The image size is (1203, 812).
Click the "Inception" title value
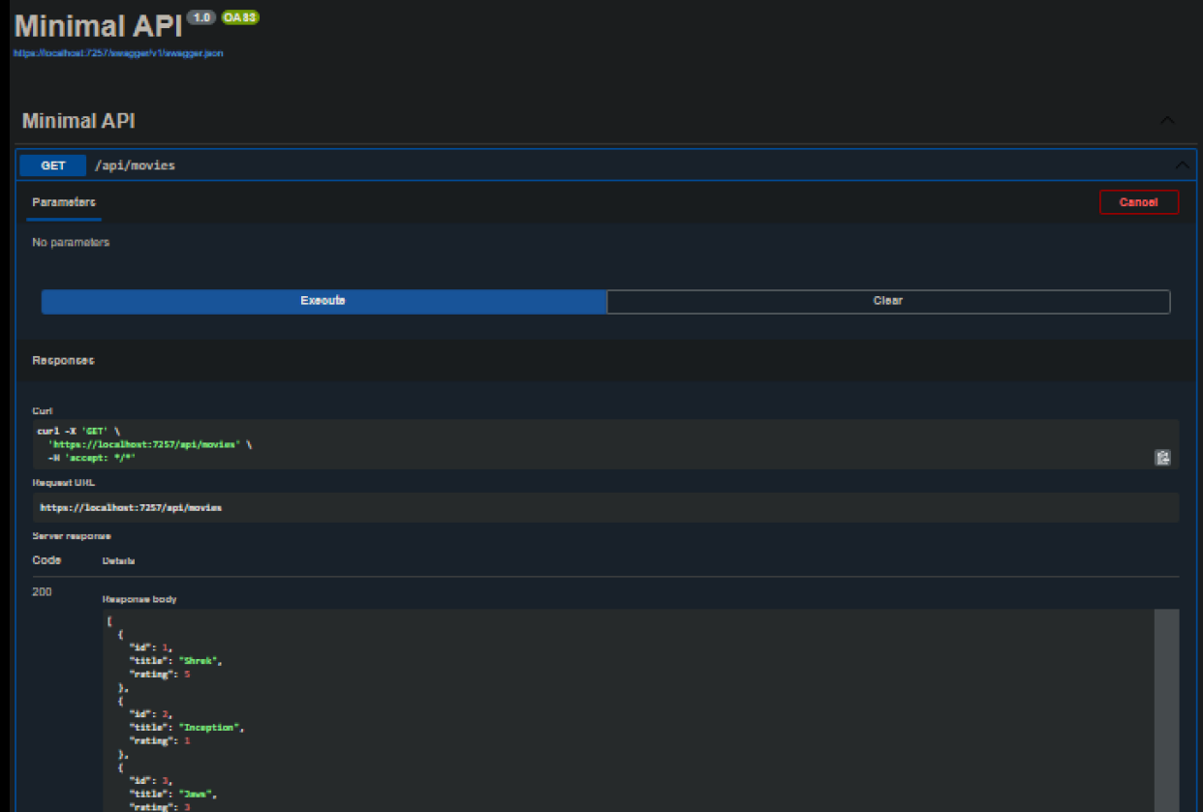coord(208,727)
